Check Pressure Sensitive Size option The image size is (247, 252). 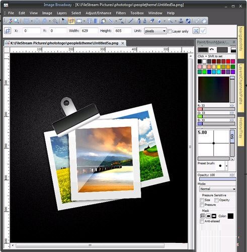point(202,200)
